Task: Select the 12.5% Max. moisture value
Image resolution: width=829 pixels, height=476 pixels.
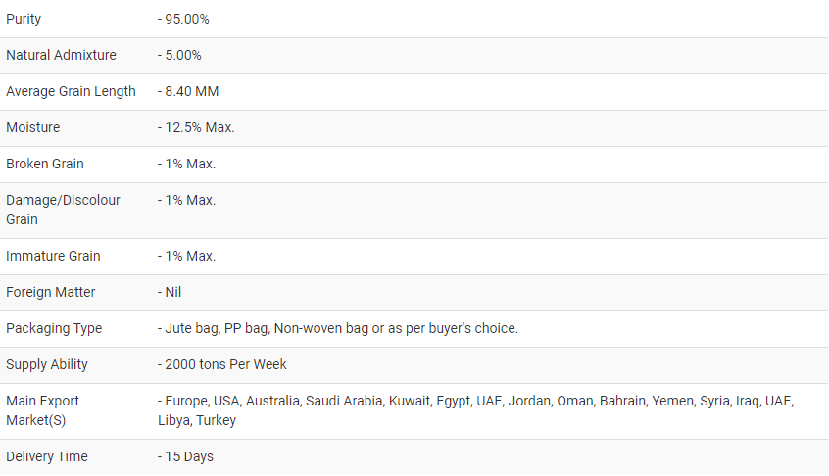Action: point(196,128)
